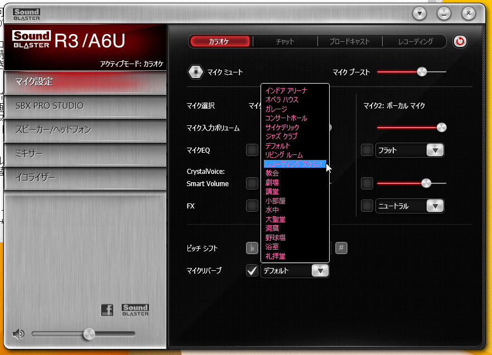Viewport: 492px width, 355px height.
Task: Mute the microphone with the mic icon
Action: 195,72
